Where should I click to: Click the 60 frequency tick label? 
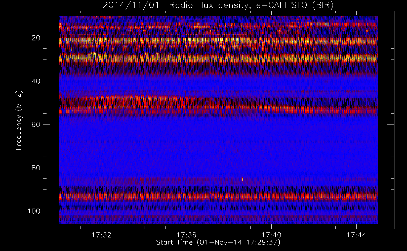[36, 124]
